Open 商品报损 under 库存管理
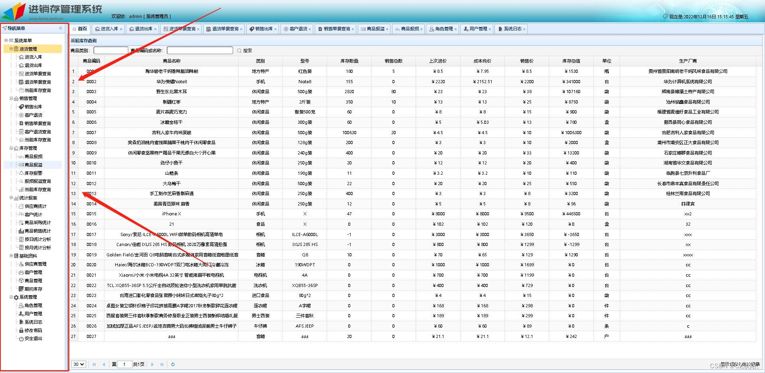The width and height of the screenshot is (765, 373). click(x=33, y=156)
